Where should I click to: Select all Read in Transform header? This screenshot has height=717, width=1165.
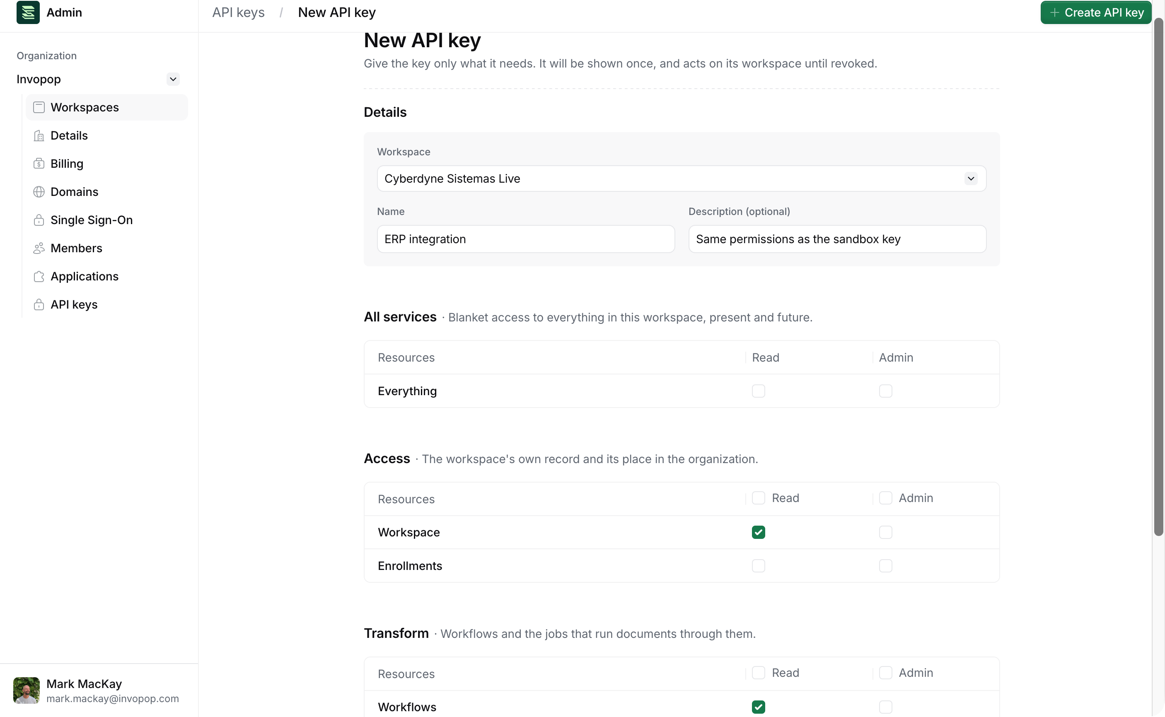click(758, 673)
